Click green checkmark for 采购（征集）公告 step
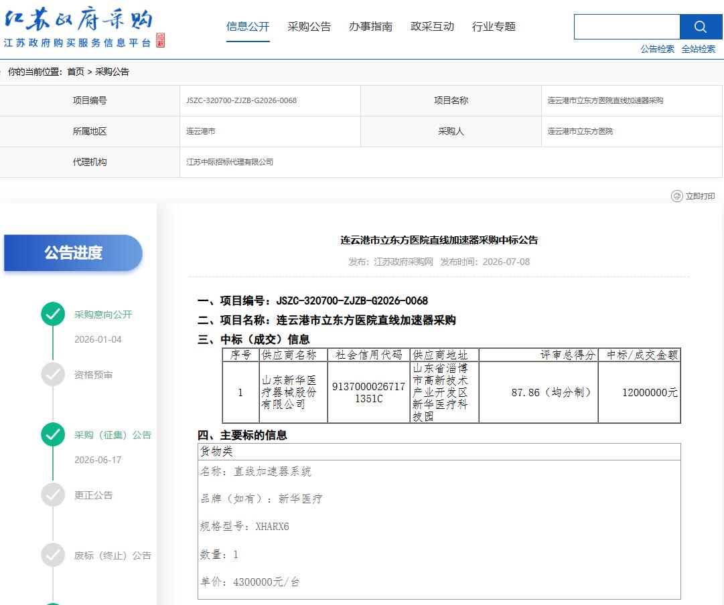The width and height of the screenshot is (724, 605). click(53, 435)
